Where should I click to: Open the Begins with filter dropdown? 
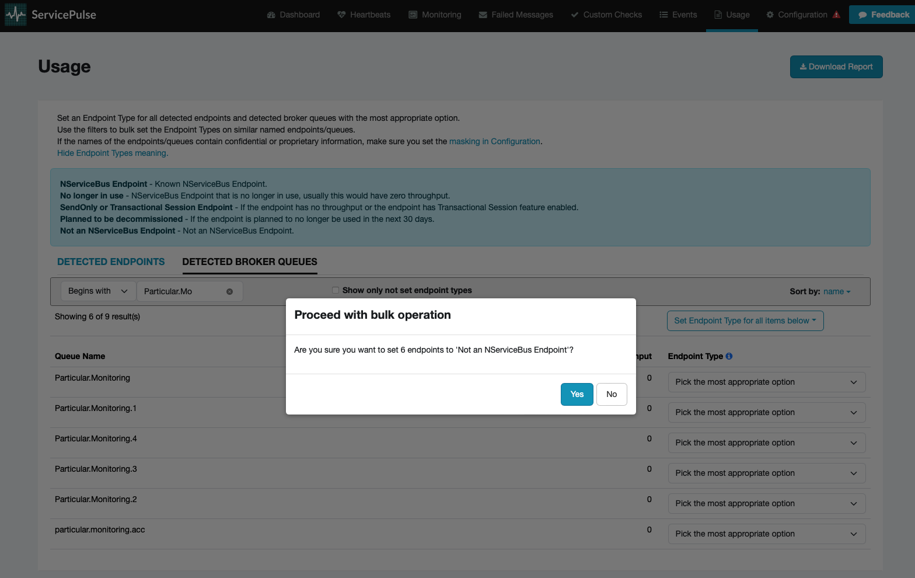pos(98,291)
